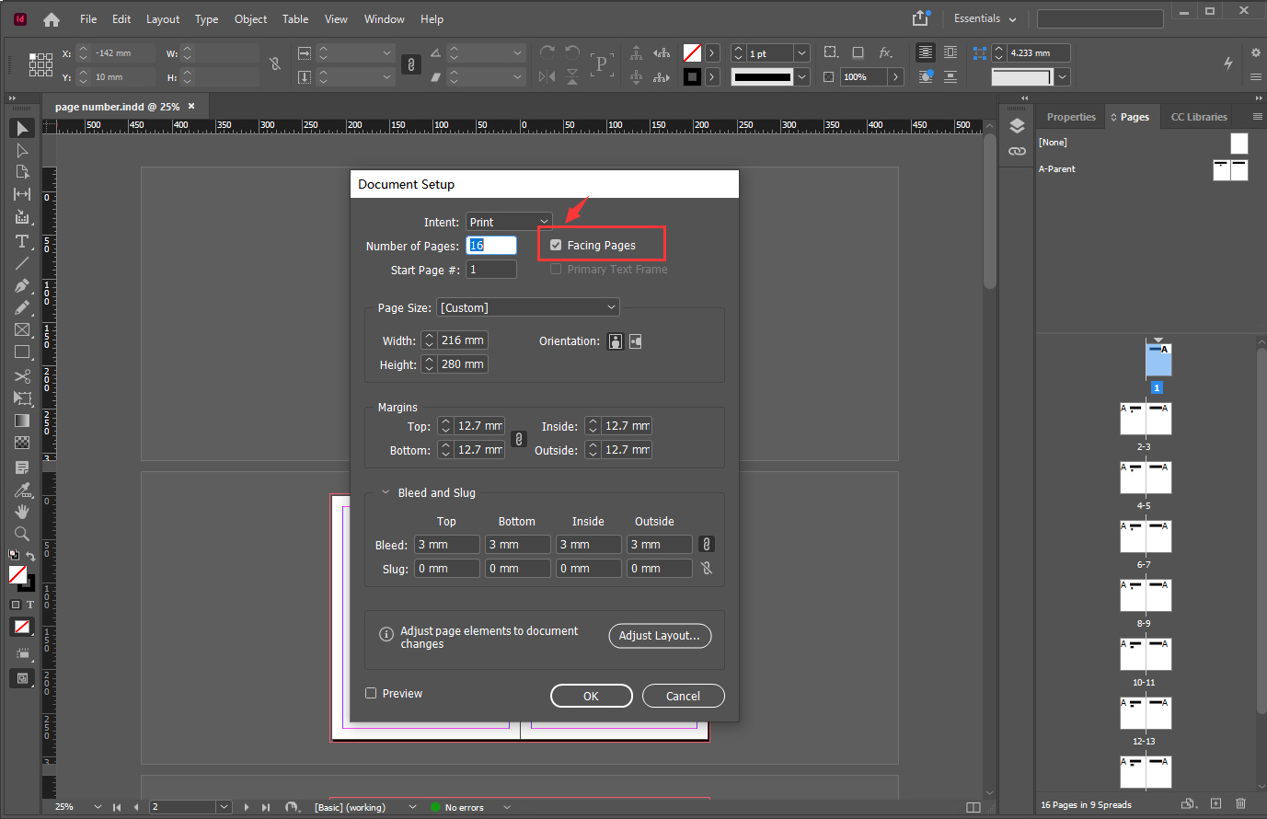Viewport: 1267px width, 819px height.
Task: Open the File menu
Action: 88,19
